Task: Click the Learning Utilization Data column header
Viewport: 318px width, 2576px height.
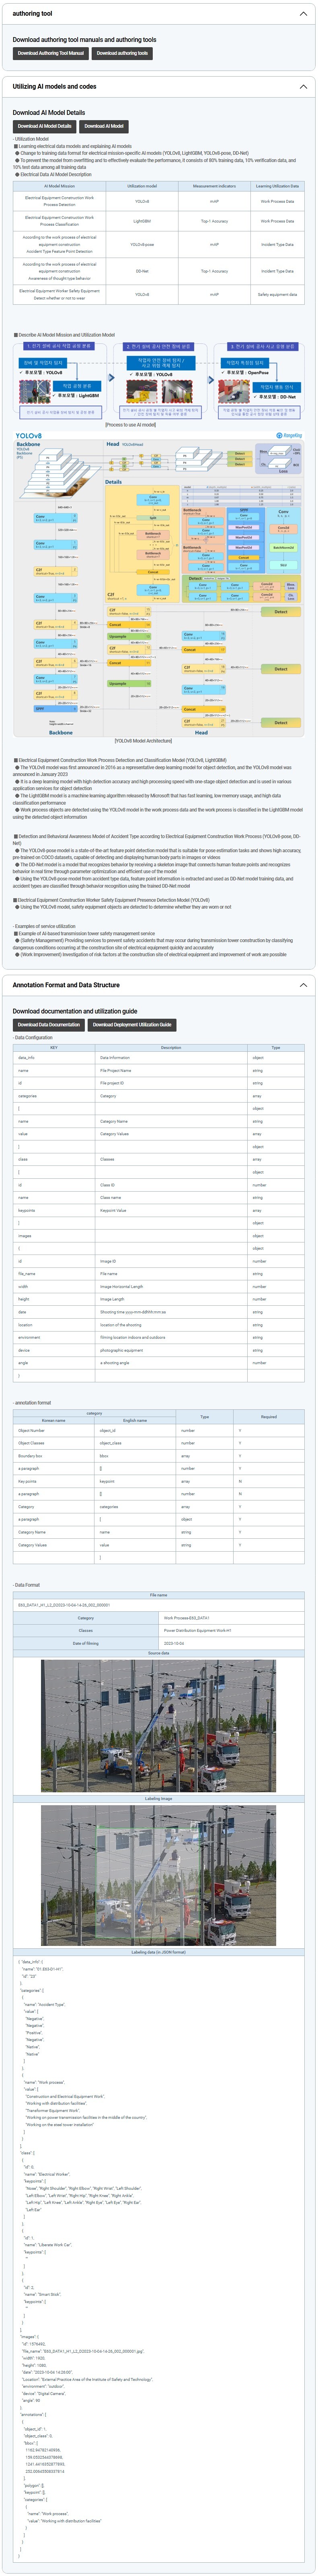Action: click(x=276, y=186)
